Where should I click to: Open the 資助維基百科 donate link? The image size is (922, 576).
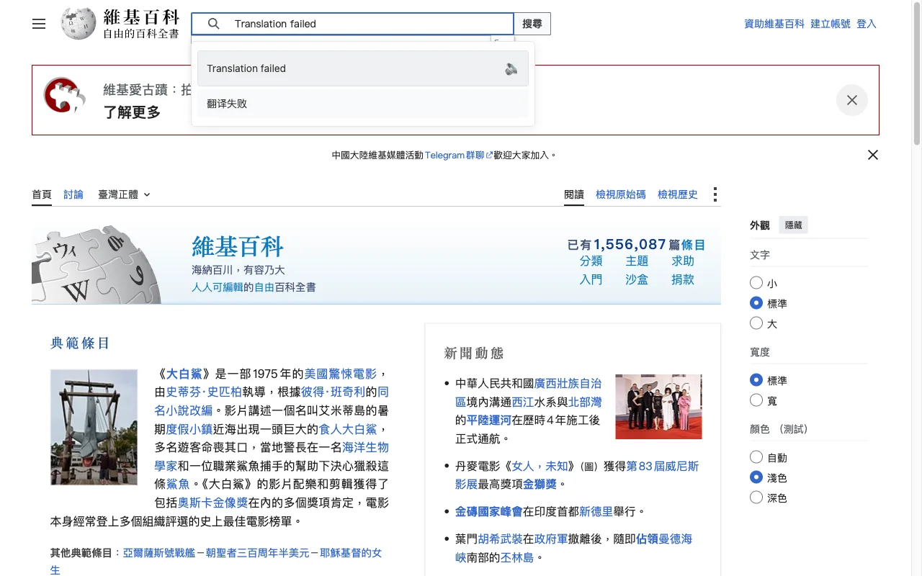point(774,24)
